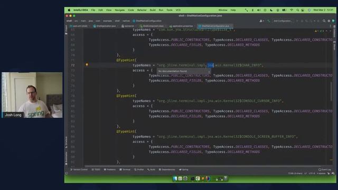Click line number 72 in the gutter

(x=73, y=65)
